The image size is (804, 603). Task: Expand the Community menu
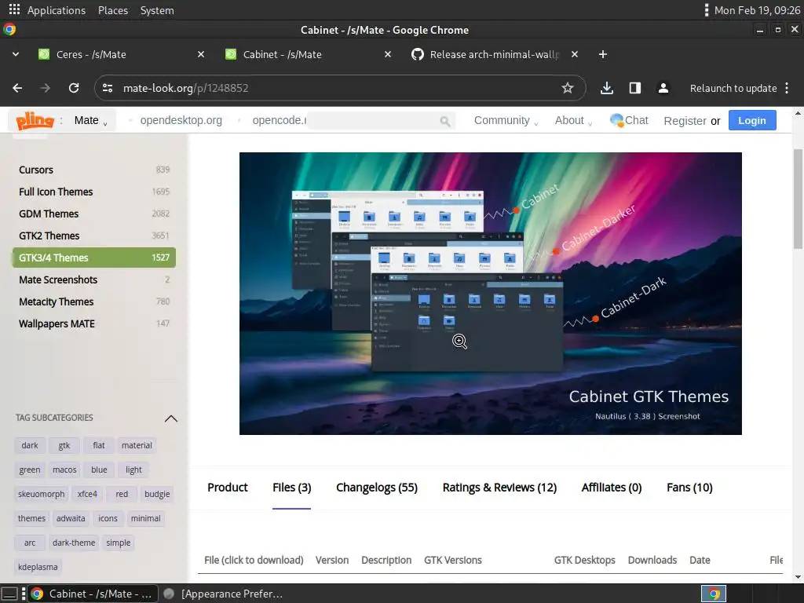tap(506, 120)
